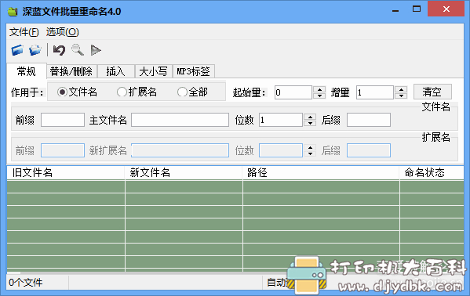This screenshot has width=470, height=296.
Task: Switch to the 插入 tab
Action: tap(115, 71)
